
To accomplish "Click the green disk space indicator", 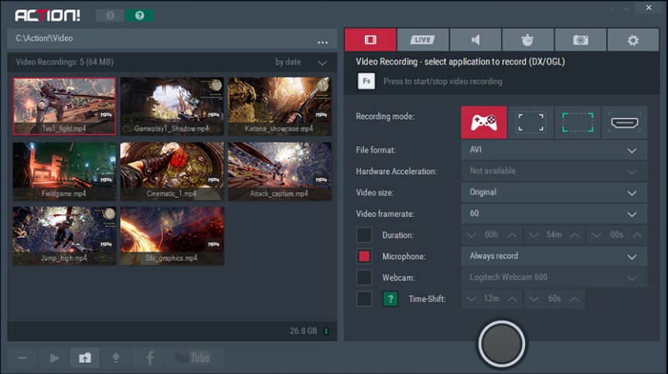I will [326, 331].
